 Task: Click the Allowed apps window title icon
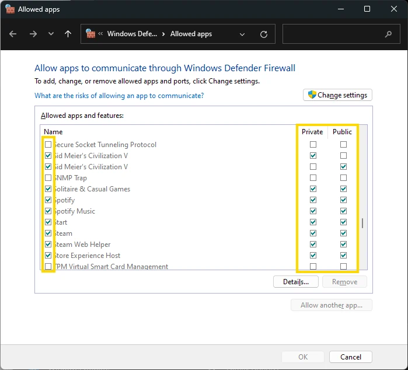click(x=10, y=9)
